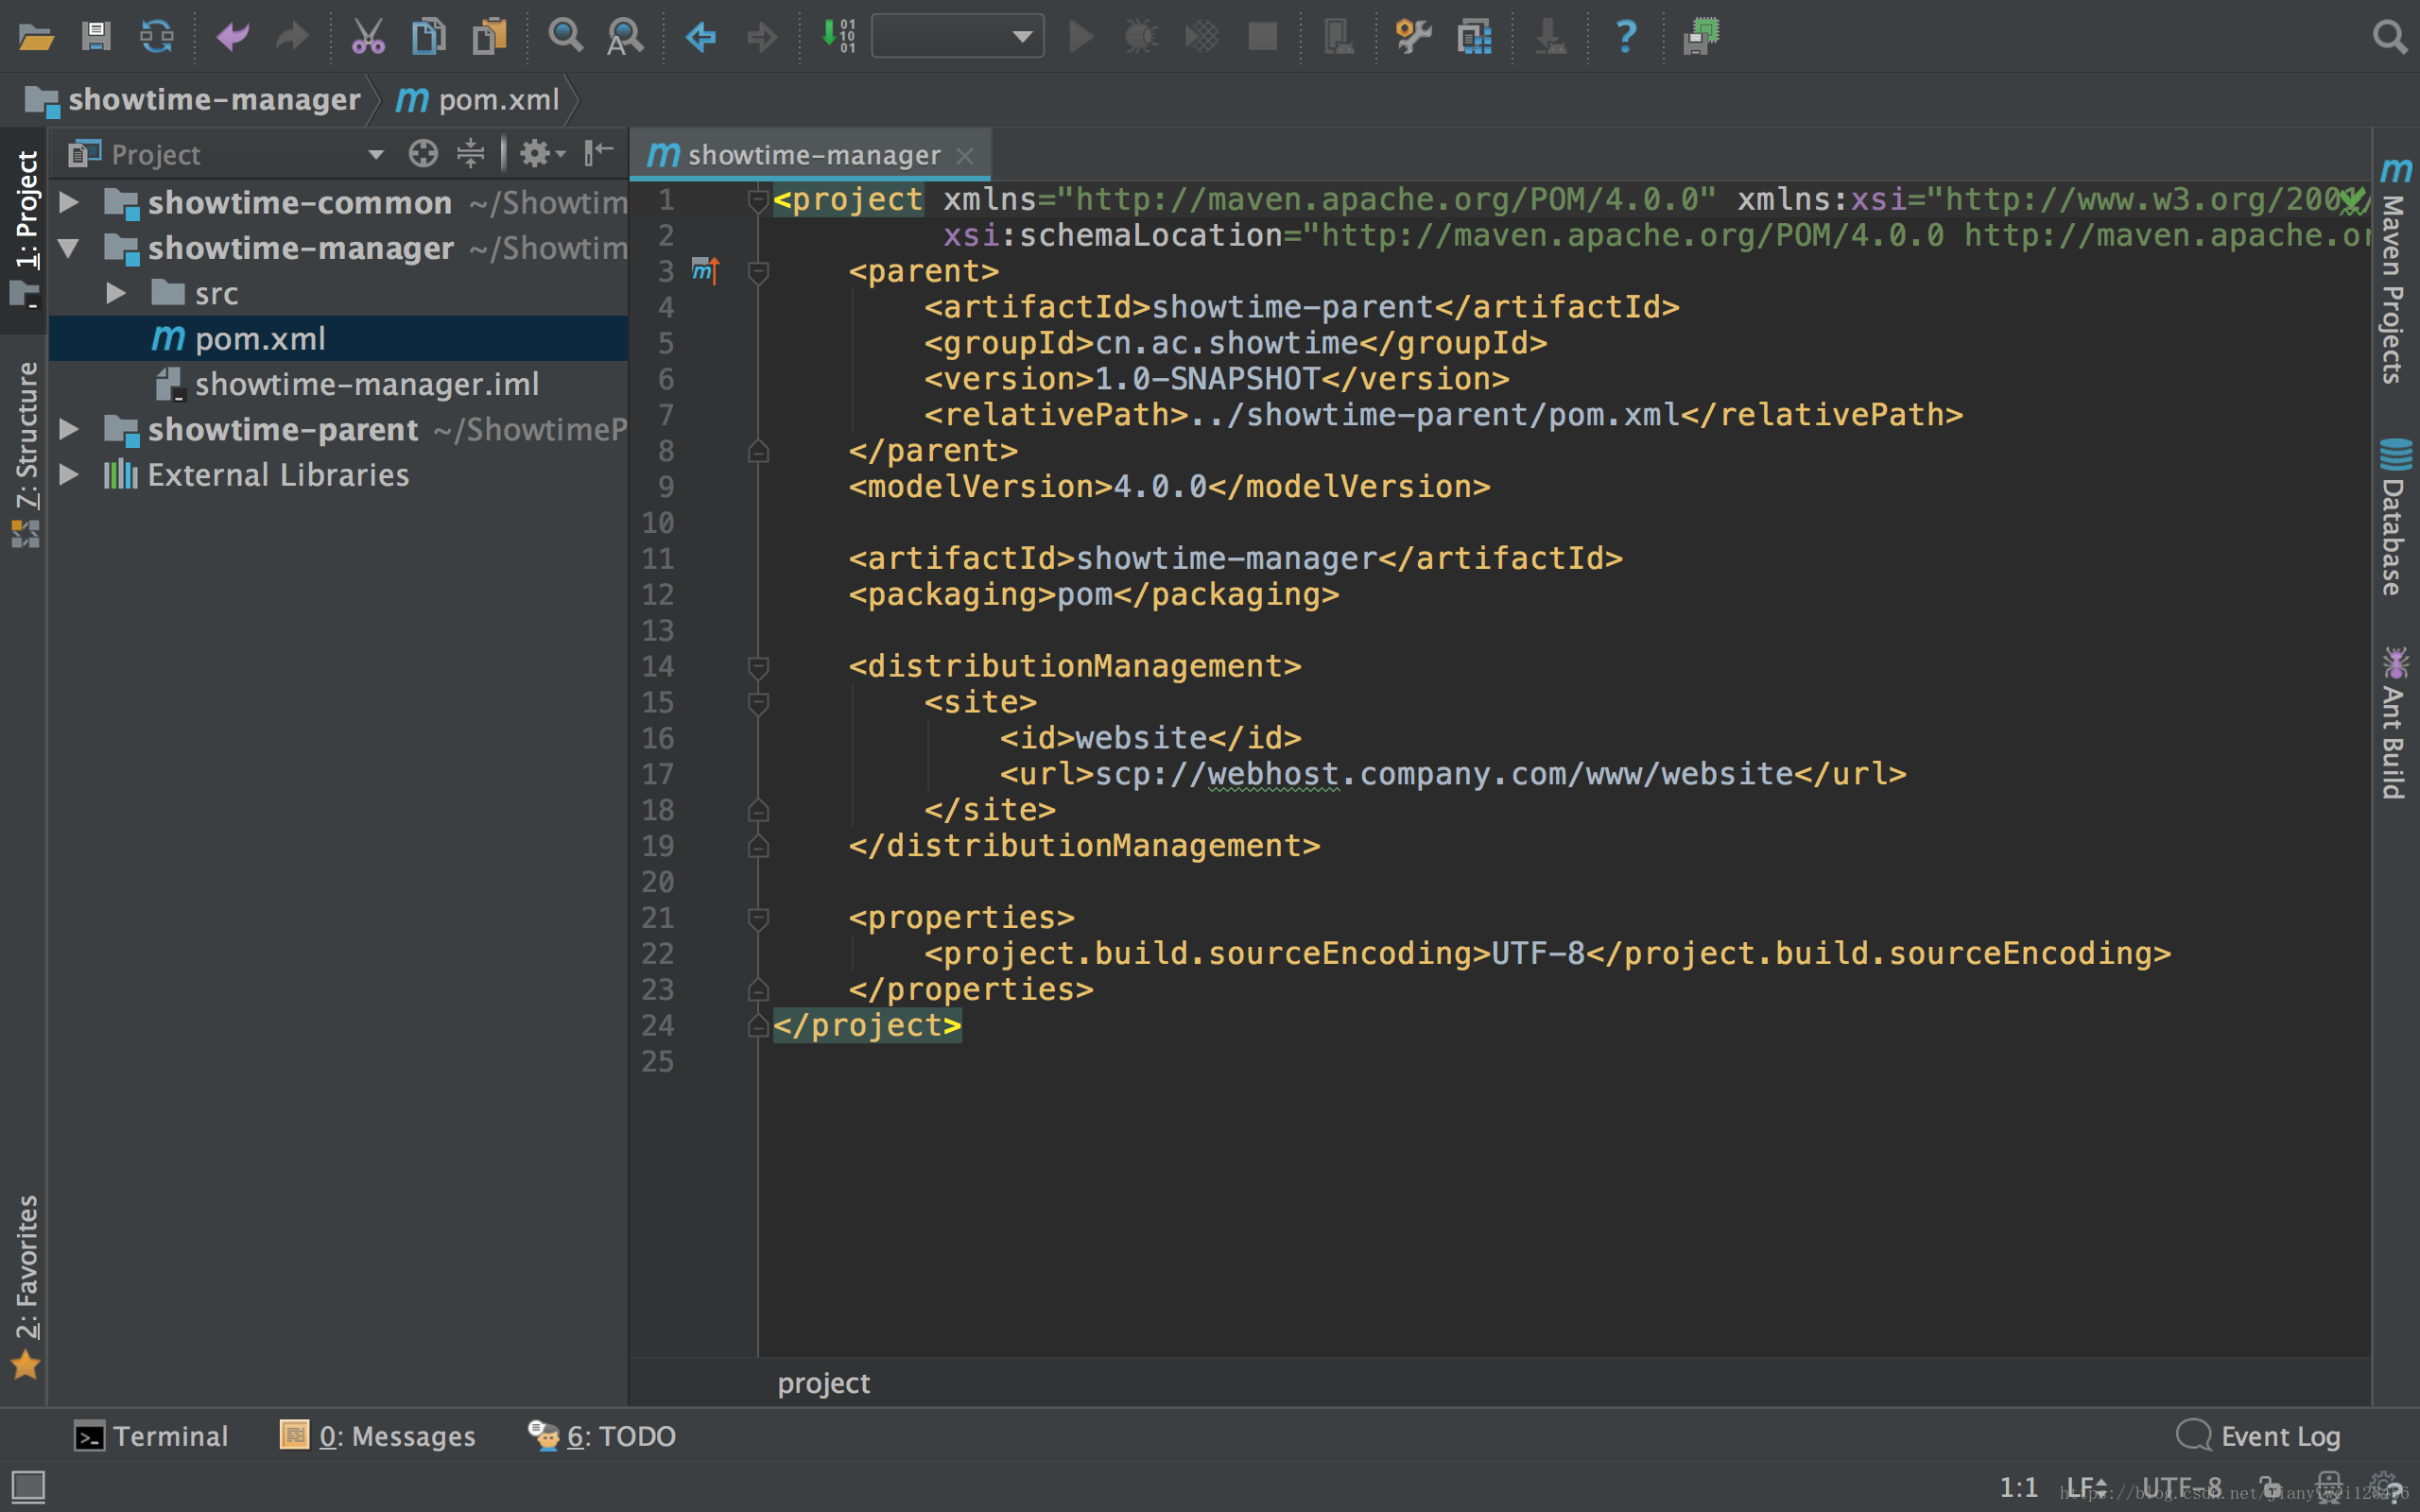The image size is (2420, 1512).
Task: Expand the showtime-parent module
Action: tap(69, 429)
